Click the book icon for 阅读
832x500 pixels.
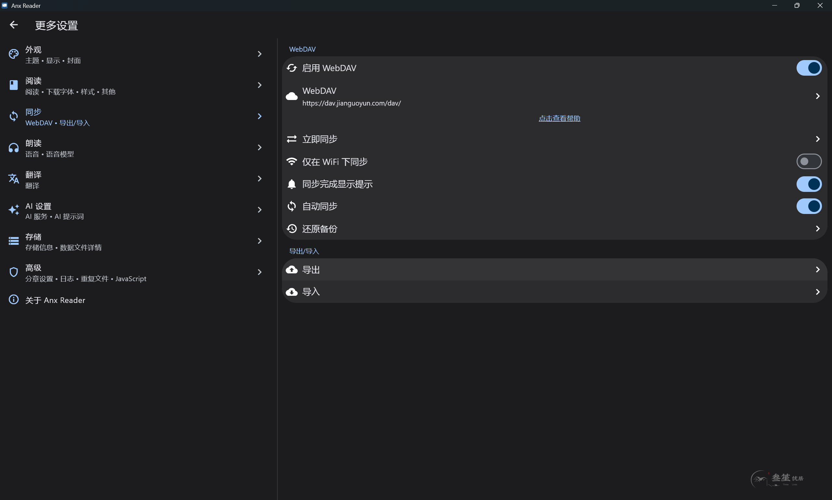tap(14, 85)
